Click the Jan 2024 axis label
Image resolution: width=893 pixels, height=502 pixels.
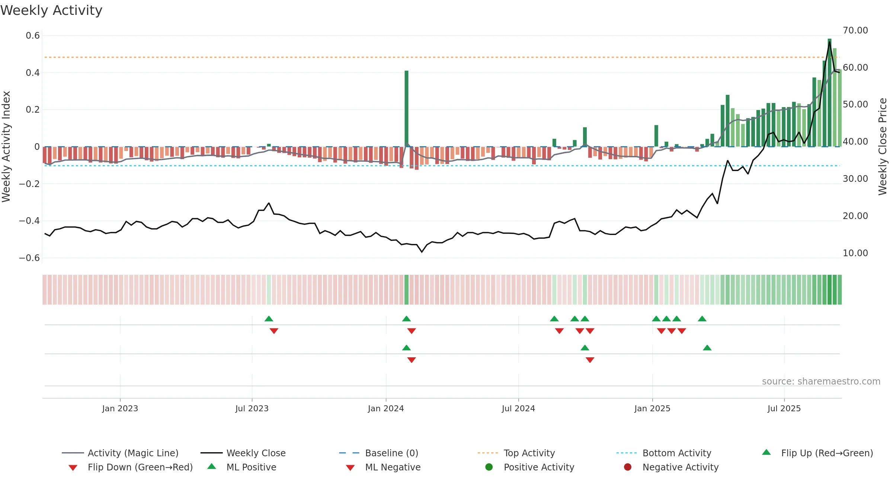[386, 409]
